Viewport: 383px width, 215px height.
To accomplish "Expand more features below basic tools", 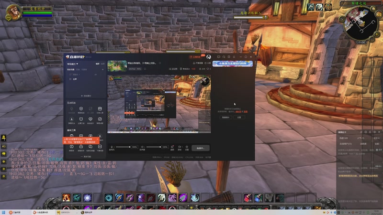I will (86, 157).
